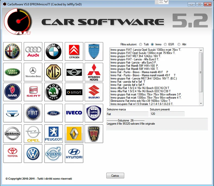This screenshot has width=214, height=186.
Task: Pick the Seat brand logo
Action: [x=33, y=92]
